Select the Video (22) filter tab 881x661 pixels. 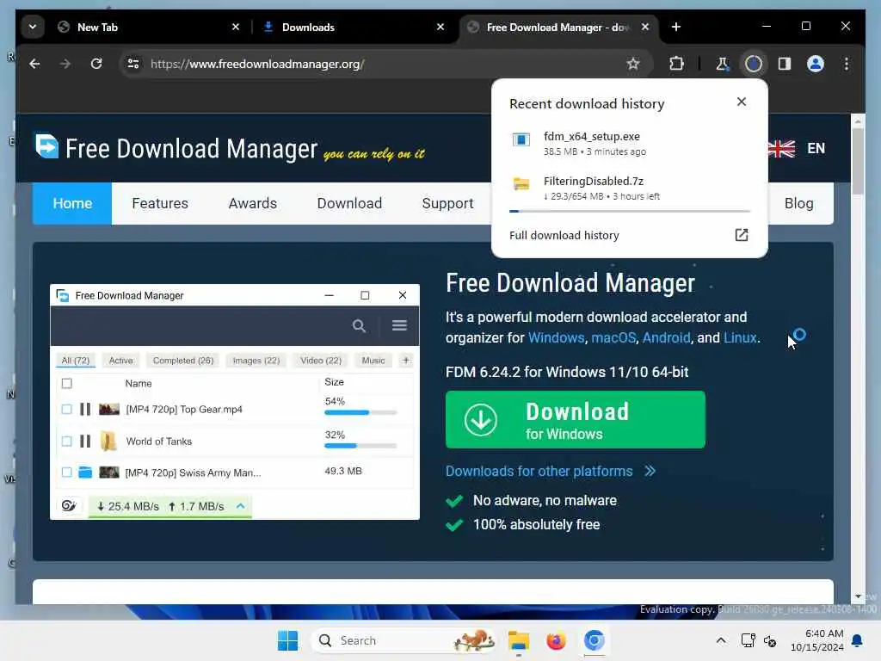pyautogui.click(x=321, y=361)
